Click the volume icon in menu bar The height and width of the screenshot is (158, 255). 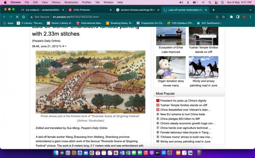tap(181, 2)
